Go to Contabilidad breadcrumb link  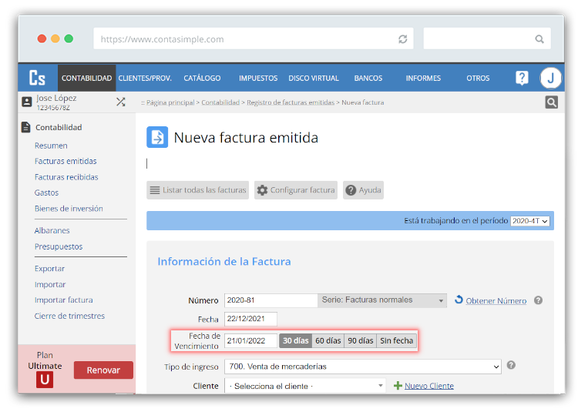[220, 102]
